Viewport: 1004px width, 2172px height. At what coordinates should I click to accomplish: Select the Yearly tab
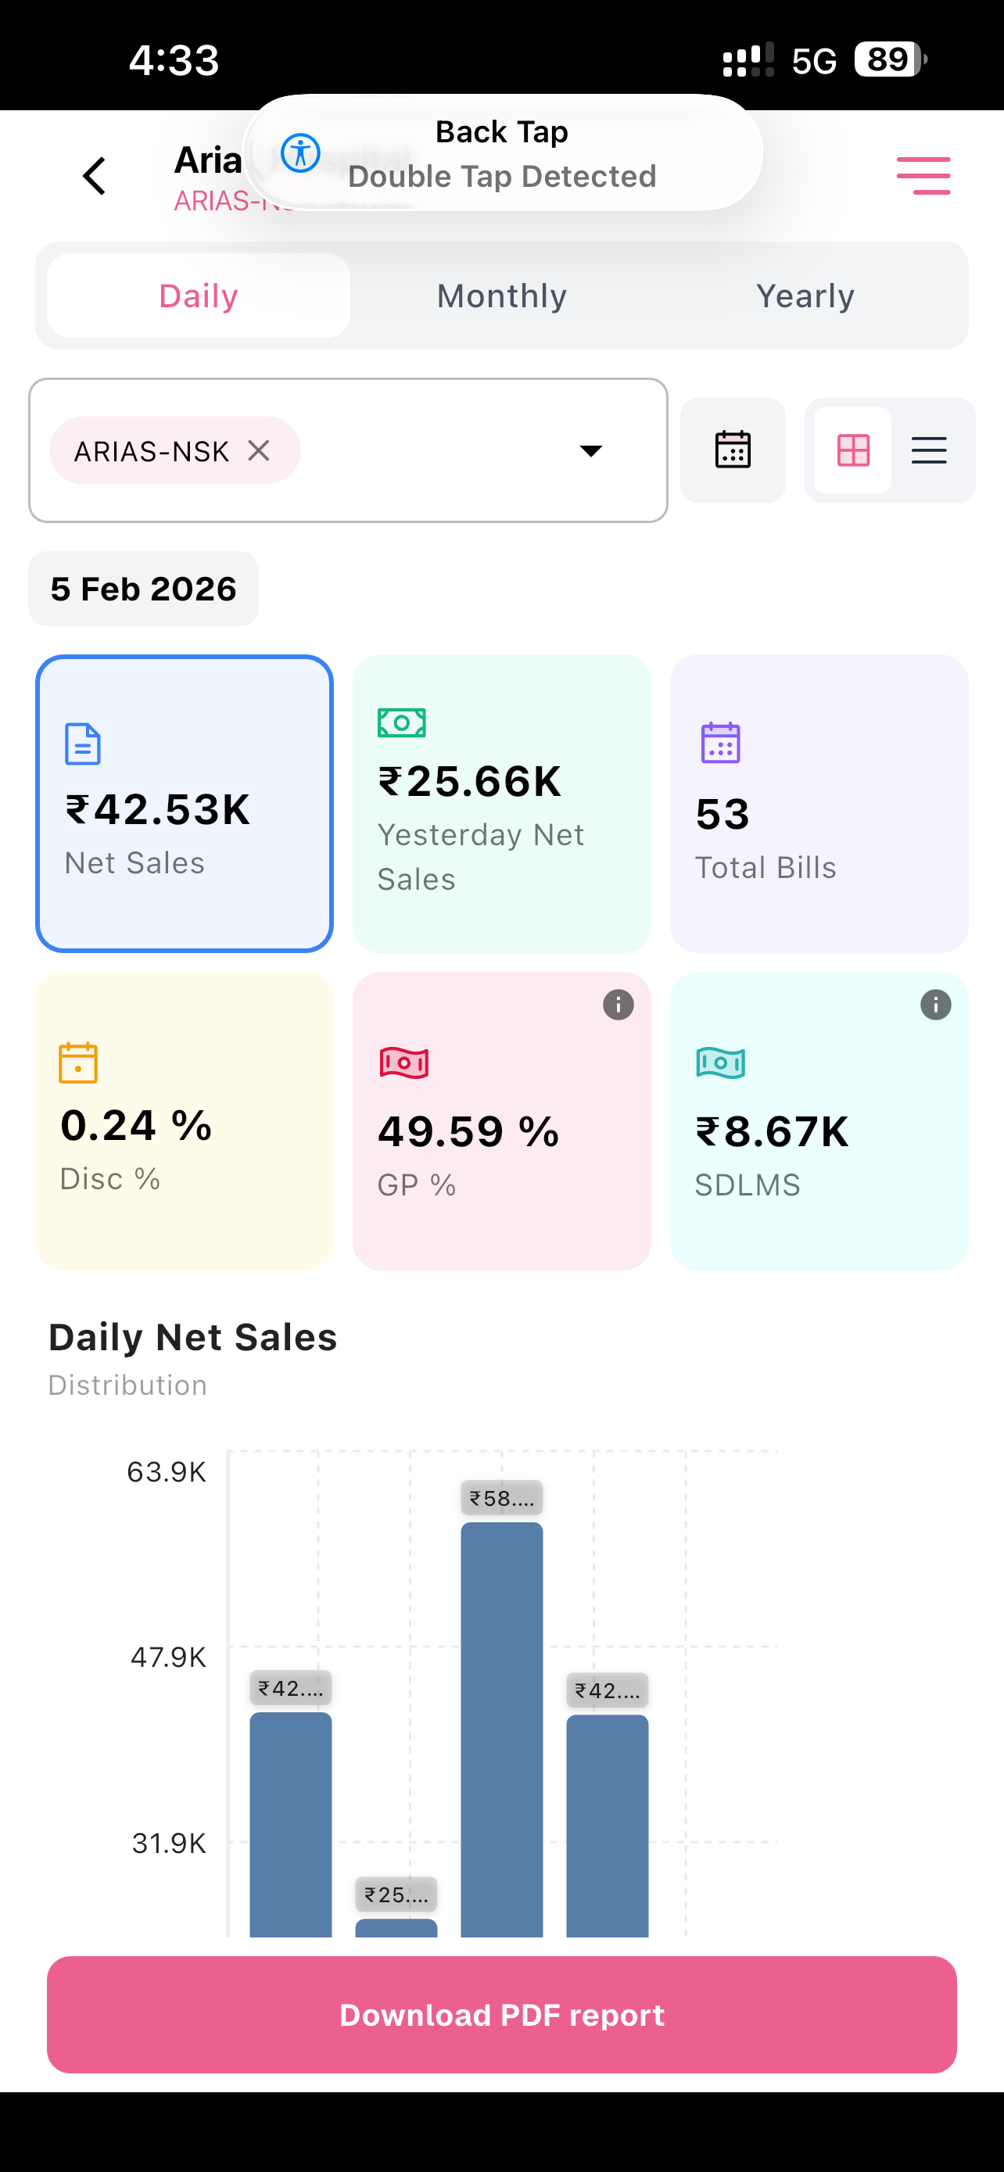[x=805, y=296]
